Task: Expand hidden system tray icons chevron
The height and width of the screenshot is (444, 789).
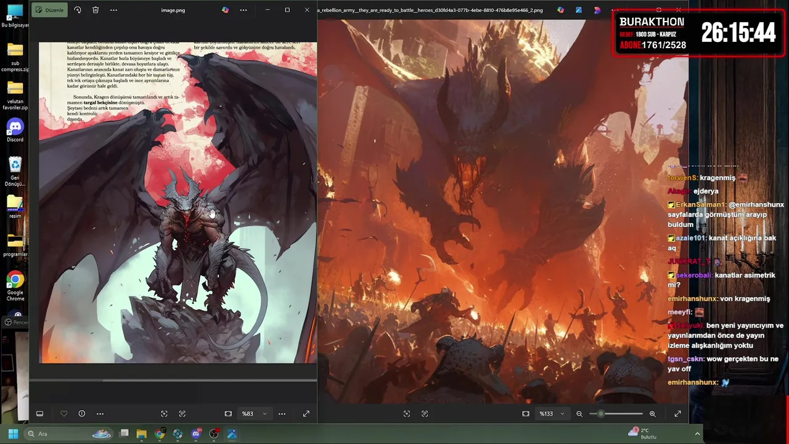Action: (x=697, y=434)
